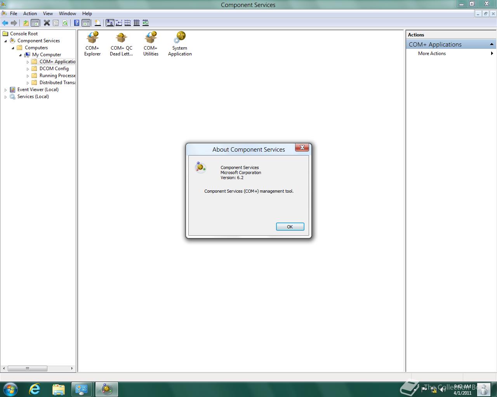Collapse the Component Services tree node
This screenshot has width=497, height=397.
pyautogui.click(x=5, y=41)
